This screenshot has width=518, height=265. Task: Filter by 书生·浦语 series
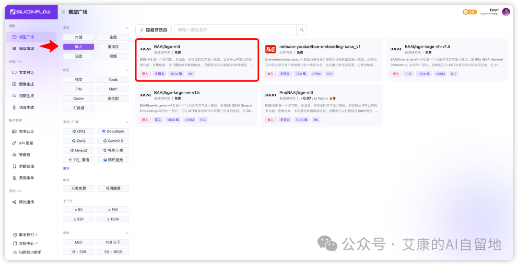(x=79, y=160)
